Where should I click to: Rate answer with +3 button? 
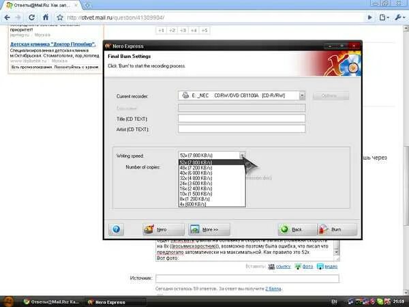(x=183, y=30)
